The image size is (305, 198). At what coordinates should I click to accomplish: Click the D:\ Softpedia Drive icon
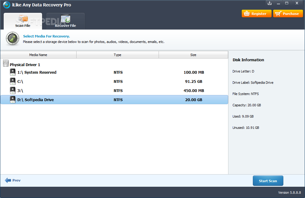pyautogui.click(x=13, y=100)
